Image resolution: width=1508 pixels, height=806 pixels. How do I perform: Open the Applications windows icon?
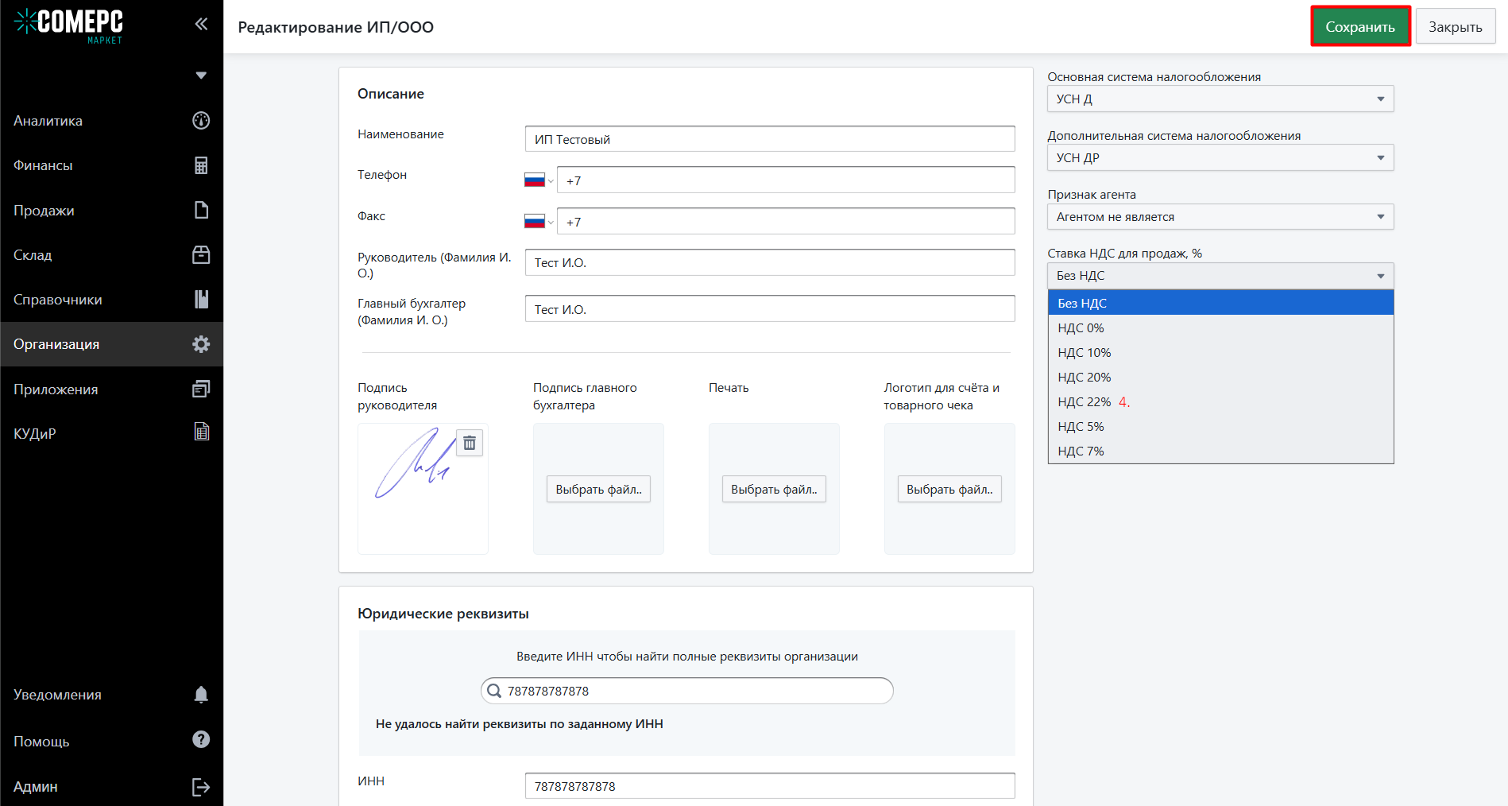[x=201, y=389]
